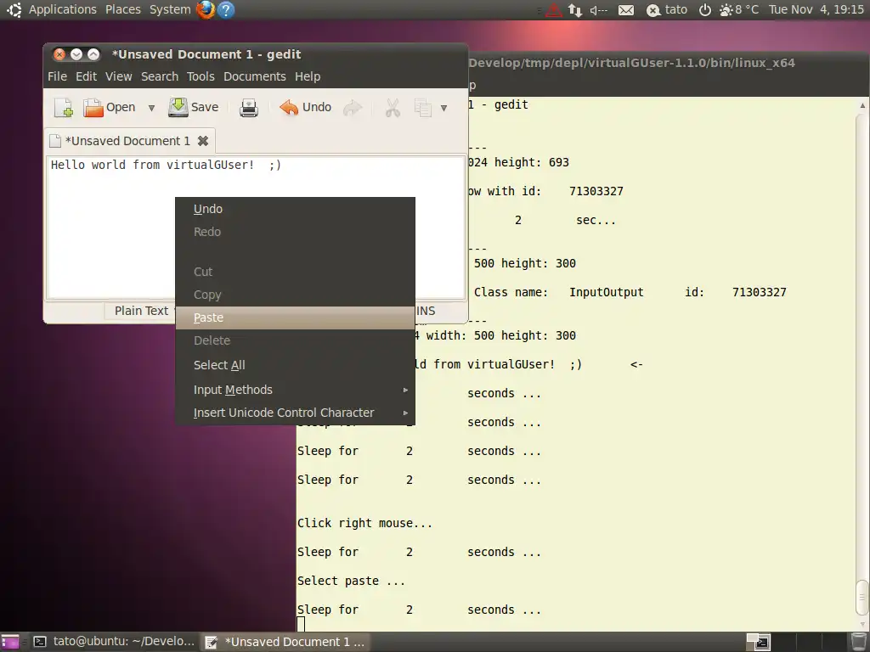Click 'Click right mouse...' line in terminal
The image size is (870, 652).
(364, 523)
